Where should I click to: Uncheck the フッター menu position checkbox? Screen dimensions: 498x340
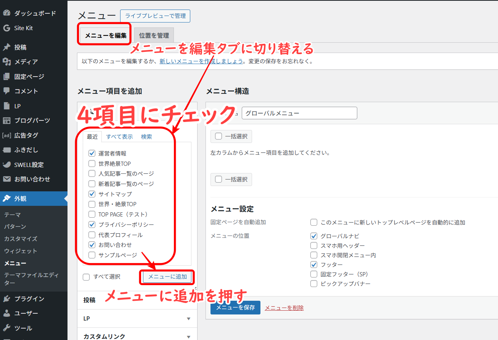(314, 265)
